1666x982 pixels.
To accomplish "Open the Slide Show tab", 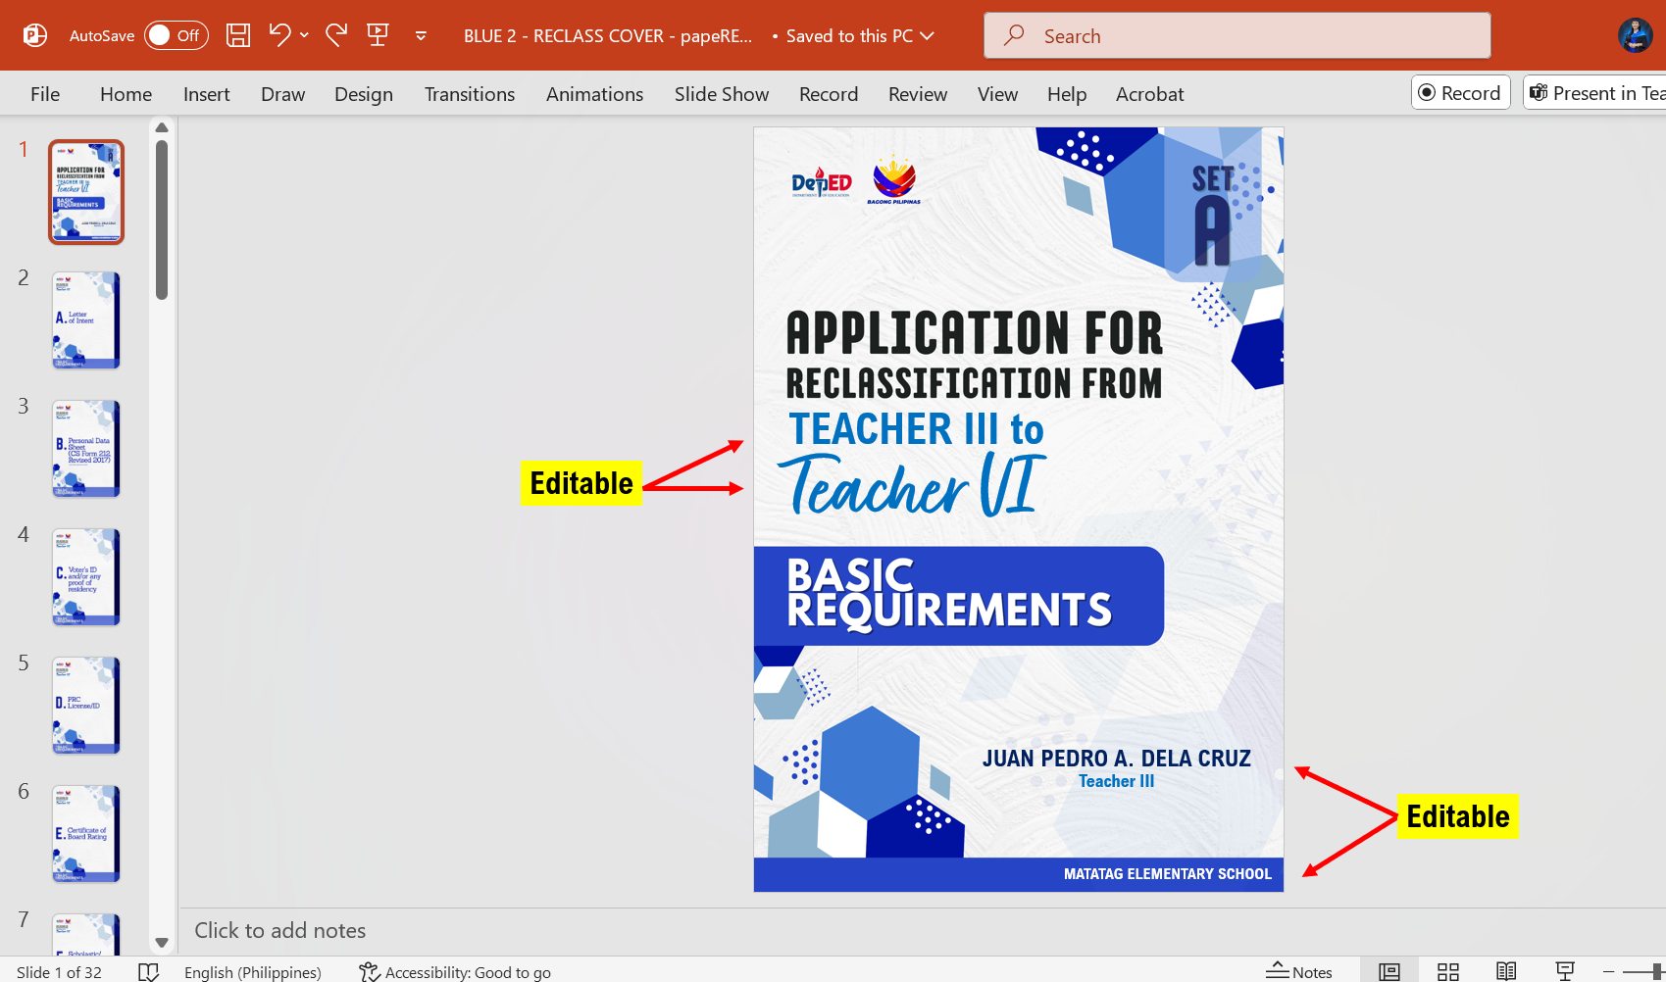I will tap(721, 94).
